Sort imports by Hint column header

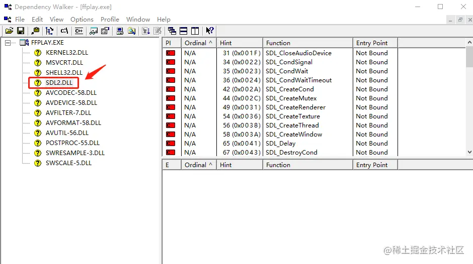point(240,43)
